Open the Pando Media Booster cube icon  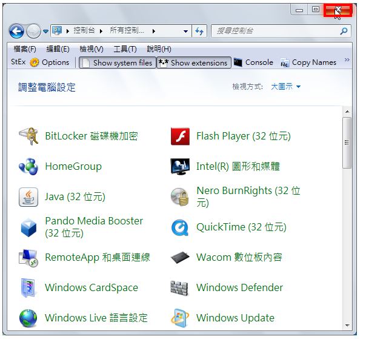coord(28,227)
